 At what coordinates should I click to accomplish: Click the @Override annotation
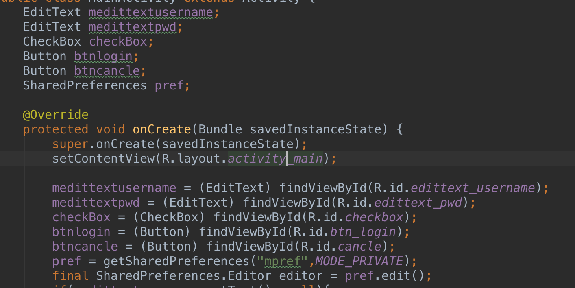point(56,115)
